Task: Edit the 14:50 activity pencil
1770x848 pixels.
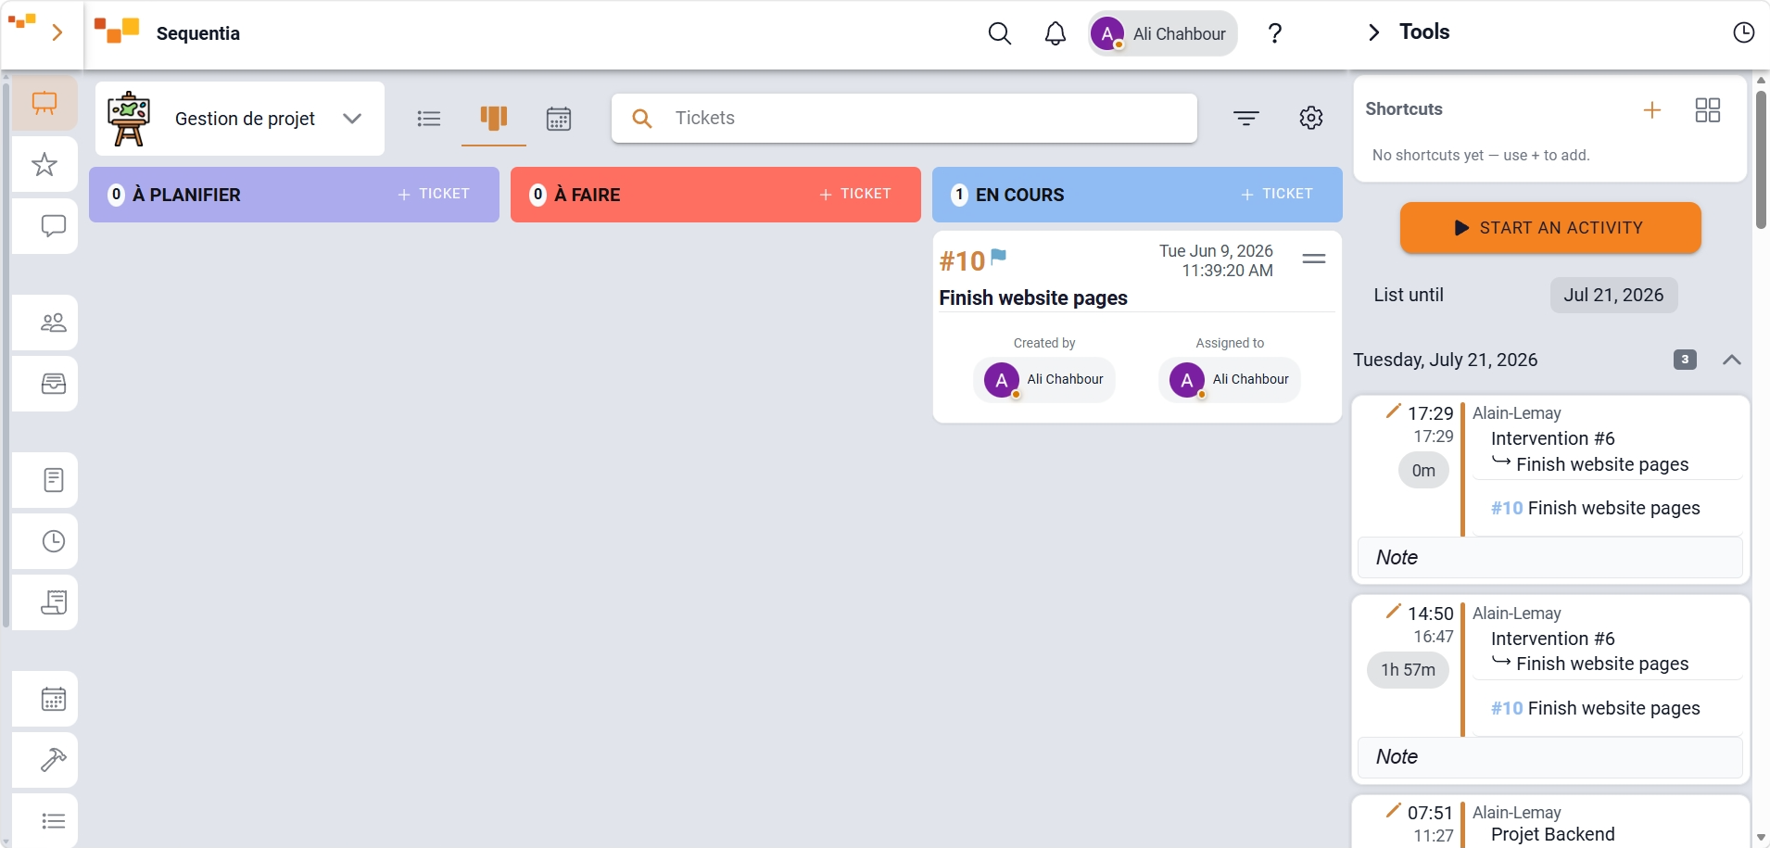Action: pos(1393,611)
